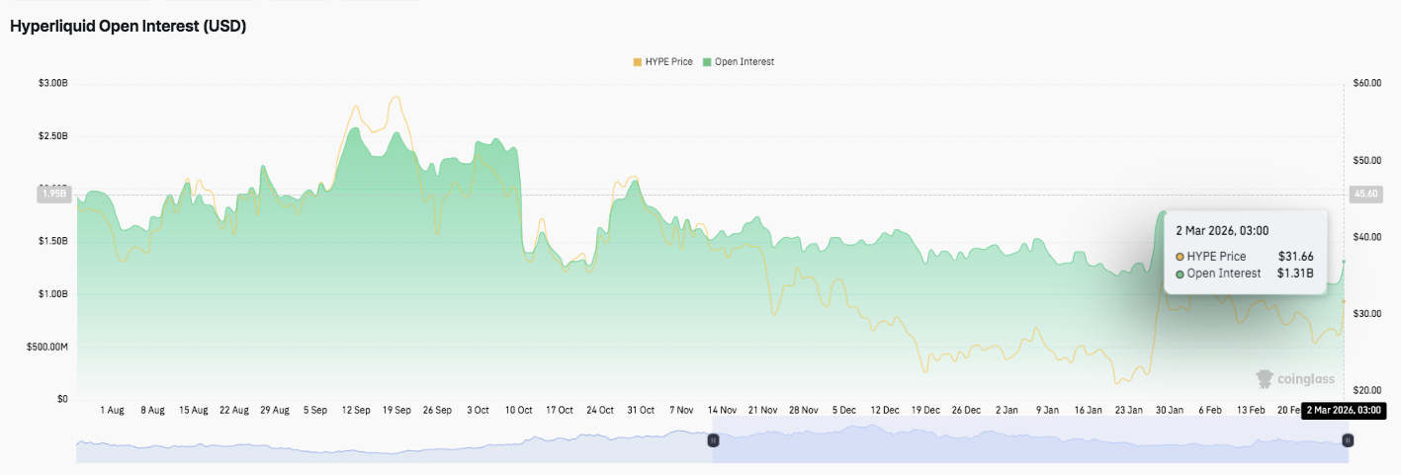Click the highlighted selected range in the navigator
The height and width of the screenshot is (475, 1401).
1028,446
